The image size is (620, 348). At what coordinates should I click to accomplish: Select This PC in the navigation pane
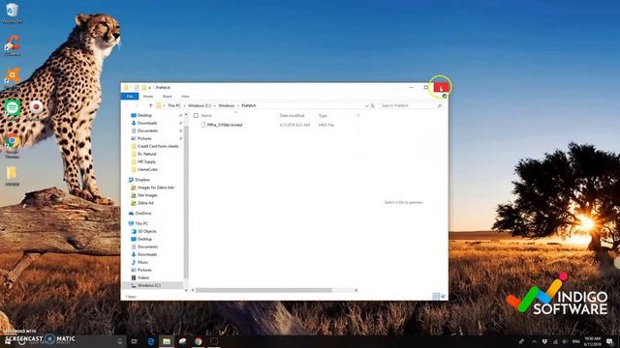point(141,223)
